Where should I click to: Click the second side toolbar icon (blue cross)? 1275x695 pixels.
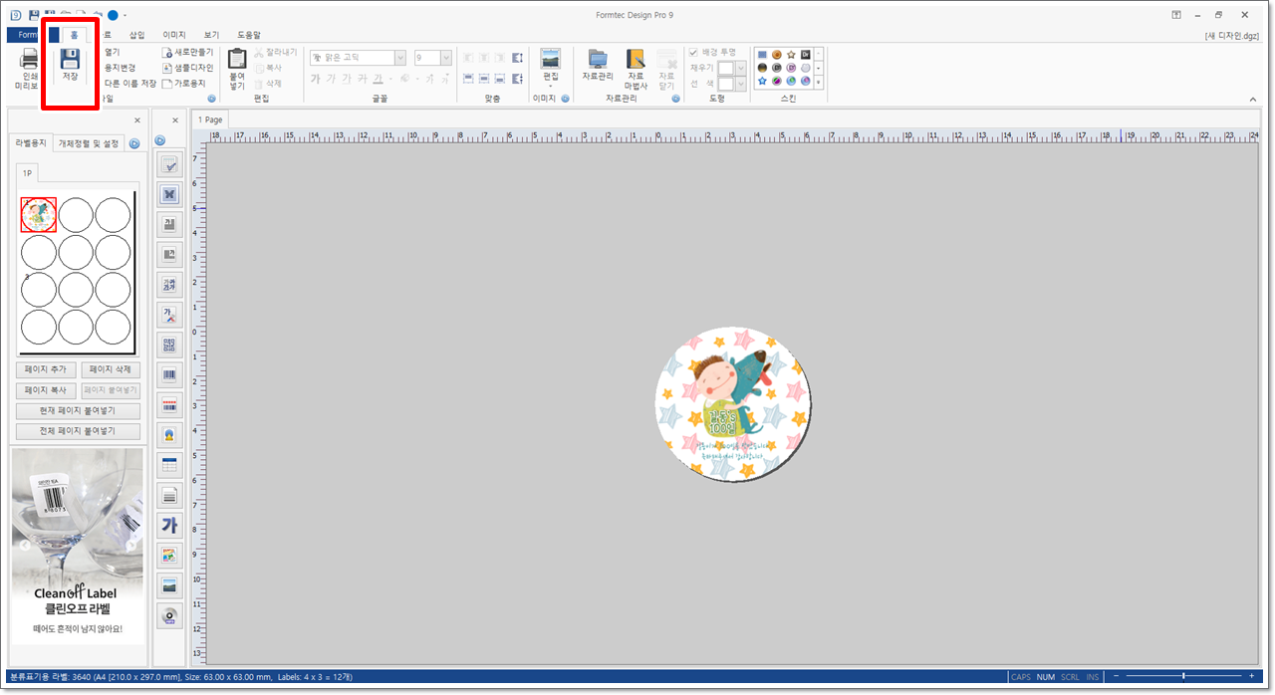coord(169,195)
